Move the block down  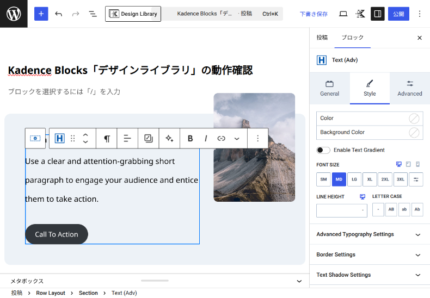click(85, 142)
